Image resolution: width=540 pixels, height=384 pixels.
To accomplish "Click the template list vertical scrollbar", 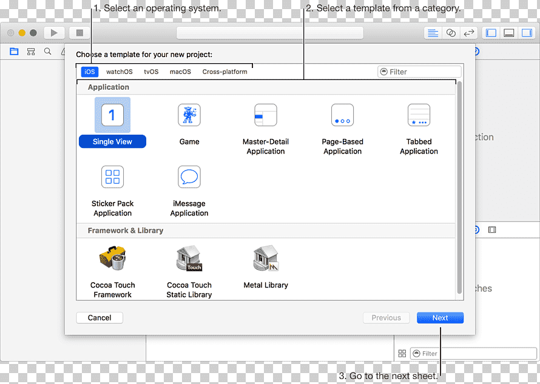I will (459, 187).
